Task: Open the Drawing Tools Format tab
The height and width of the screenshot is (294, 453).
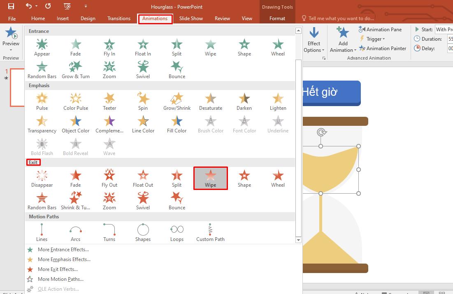Action: (x=277, y=19)
